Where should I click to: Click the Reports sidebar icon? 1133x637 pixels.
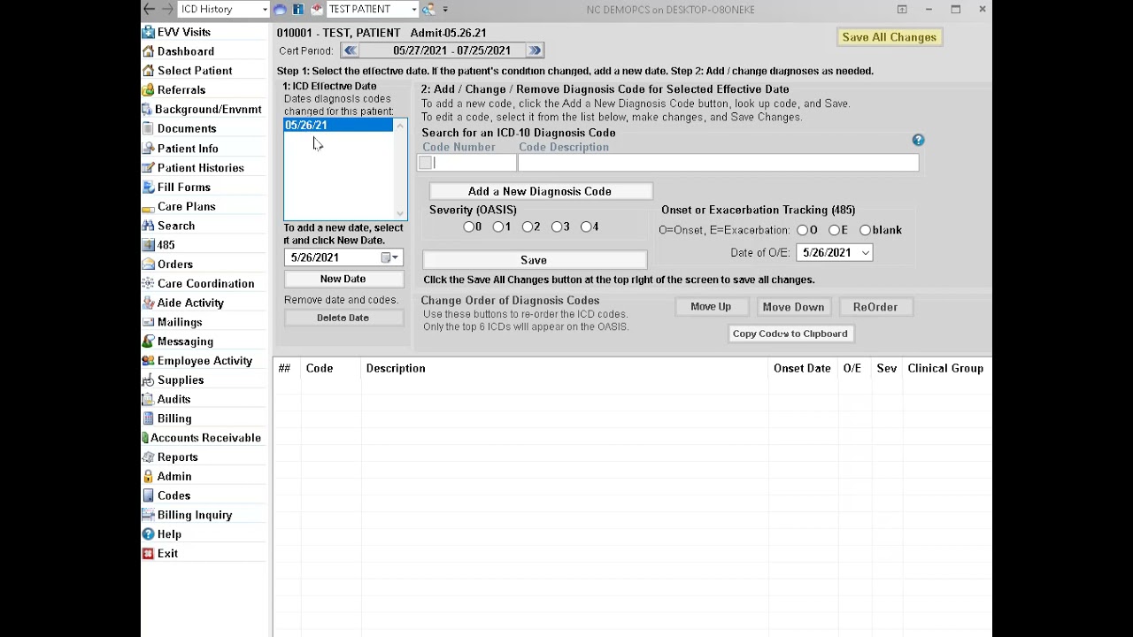148,457
